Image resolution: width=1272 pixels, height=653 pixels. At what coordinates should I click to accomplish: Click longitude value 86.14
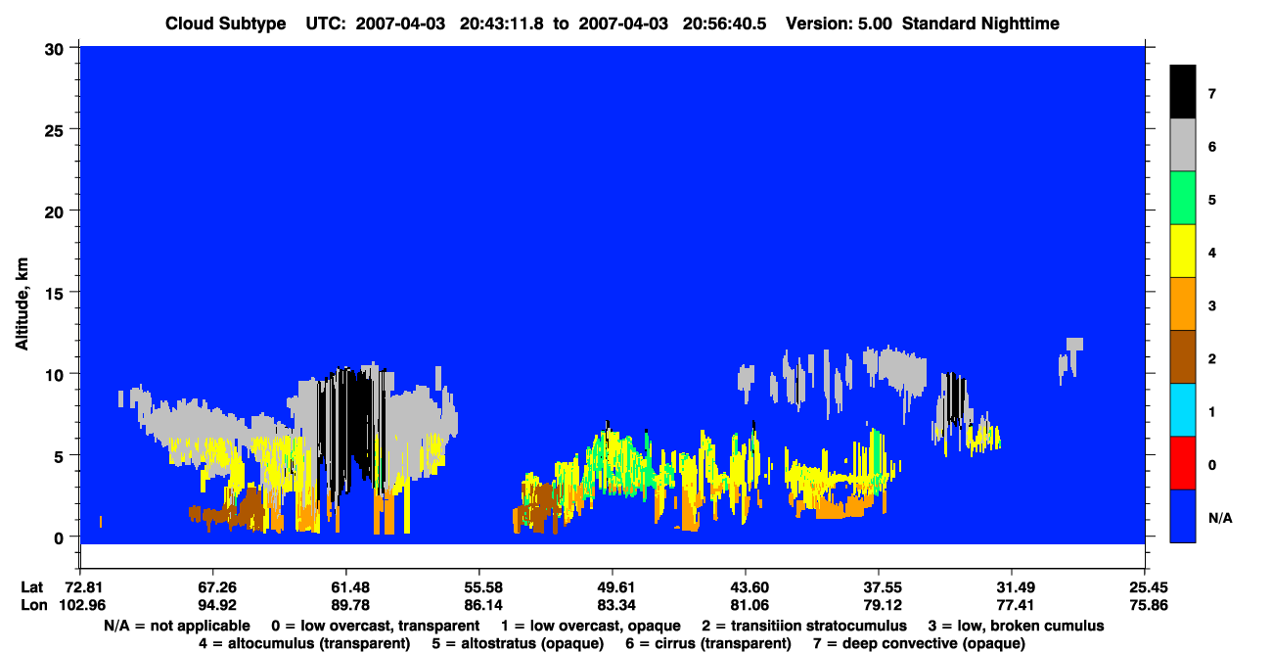[x=478, y=604]
